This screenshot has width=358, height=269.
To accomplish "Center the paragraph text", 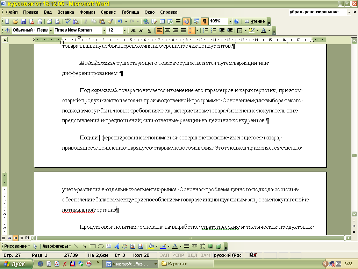I will tap(167, 30).
